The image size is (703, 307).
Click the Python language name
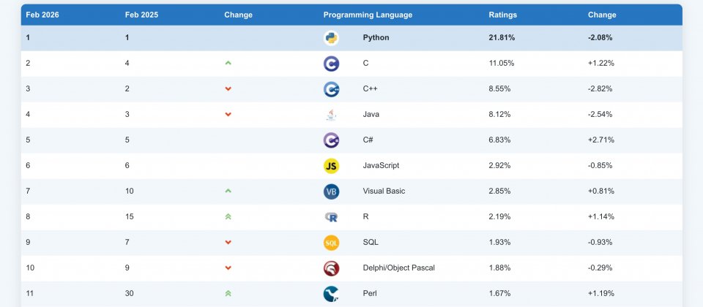(376, 38)
